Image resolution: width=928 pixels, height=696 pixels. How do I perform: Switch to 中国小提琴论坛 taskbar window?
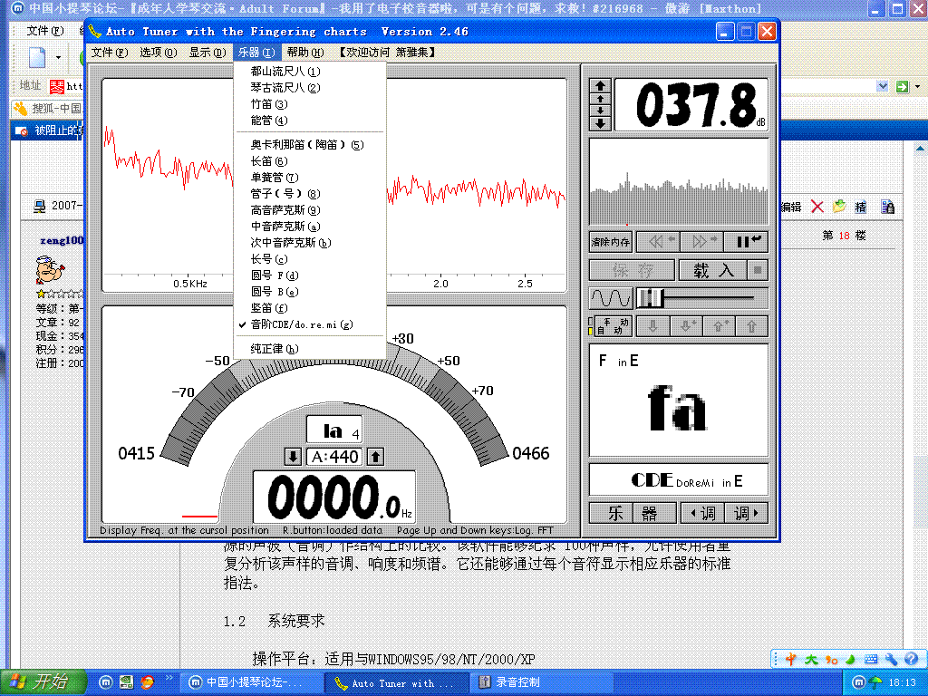[x=252, y=682]
